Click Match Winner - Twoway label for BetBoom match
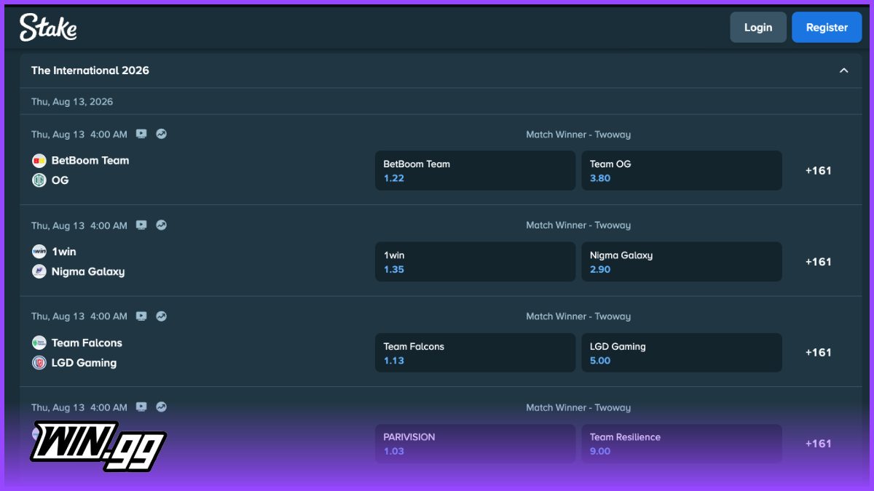 coord(578,135)
